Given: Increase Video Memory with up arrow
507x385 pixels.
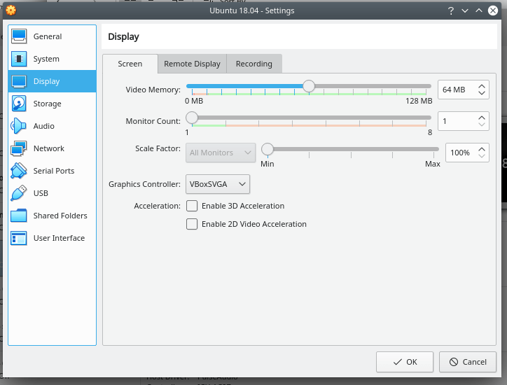Looking at the screenshot, I should (x=481, y=86).
